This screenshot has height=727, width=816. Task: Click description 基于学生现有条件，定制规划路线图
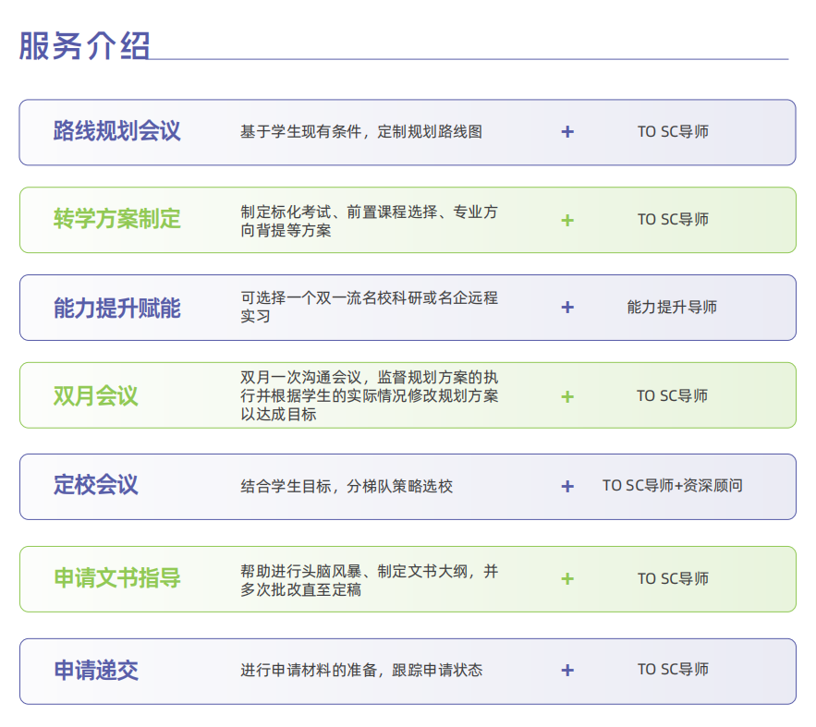360,132
